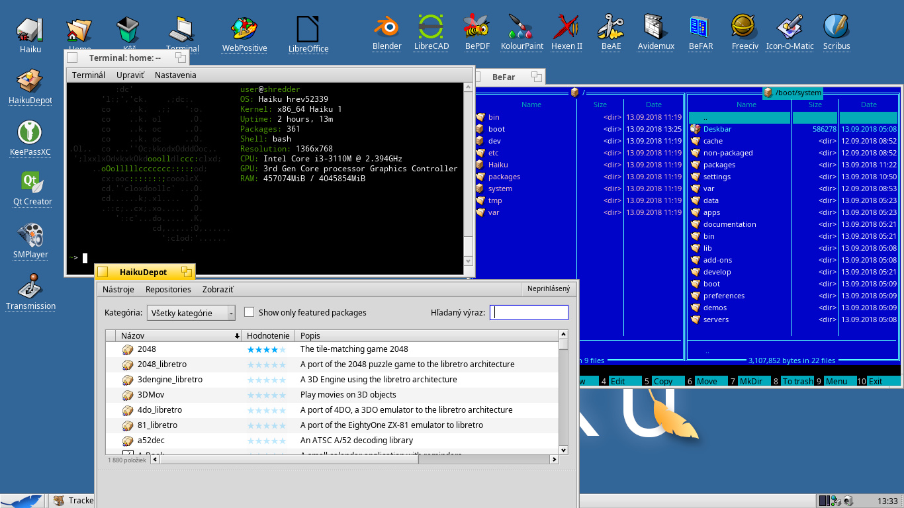Open Terminál menu in Terminal window
The image size is (904, 508).
[89, 75]
